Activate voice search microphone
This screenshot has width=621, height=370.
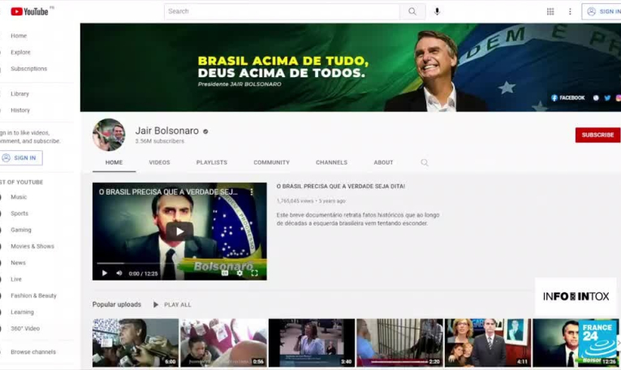click(437, 11)
